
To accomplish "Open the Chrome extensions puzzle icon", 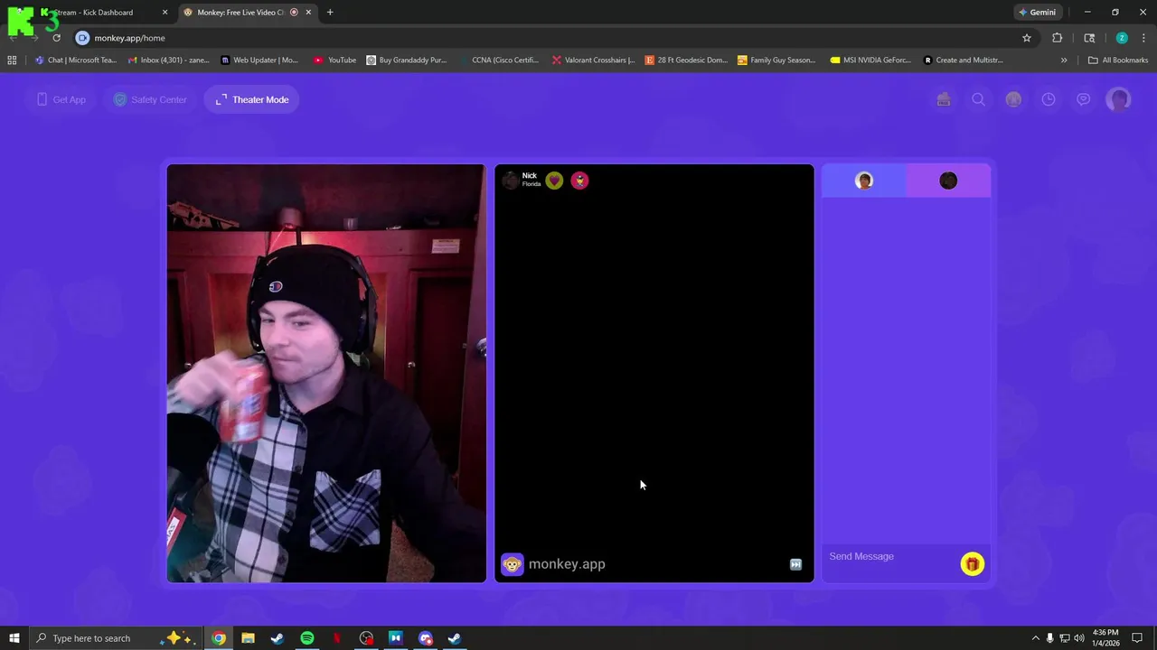I will [x=1057, y=38].
